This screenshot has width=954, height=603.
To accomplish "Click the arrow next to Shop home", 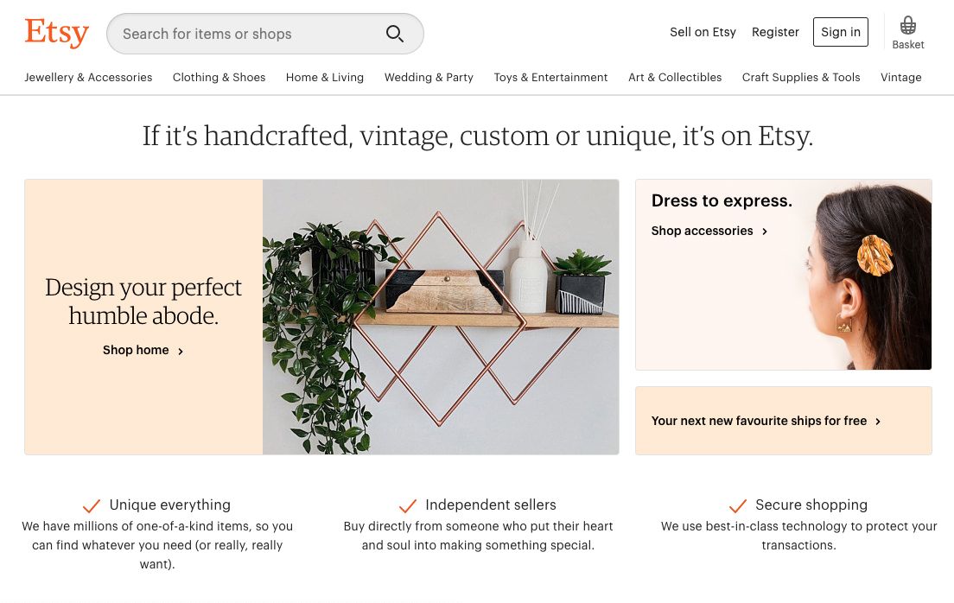I will pyautogui.click(x=181, y=352).
